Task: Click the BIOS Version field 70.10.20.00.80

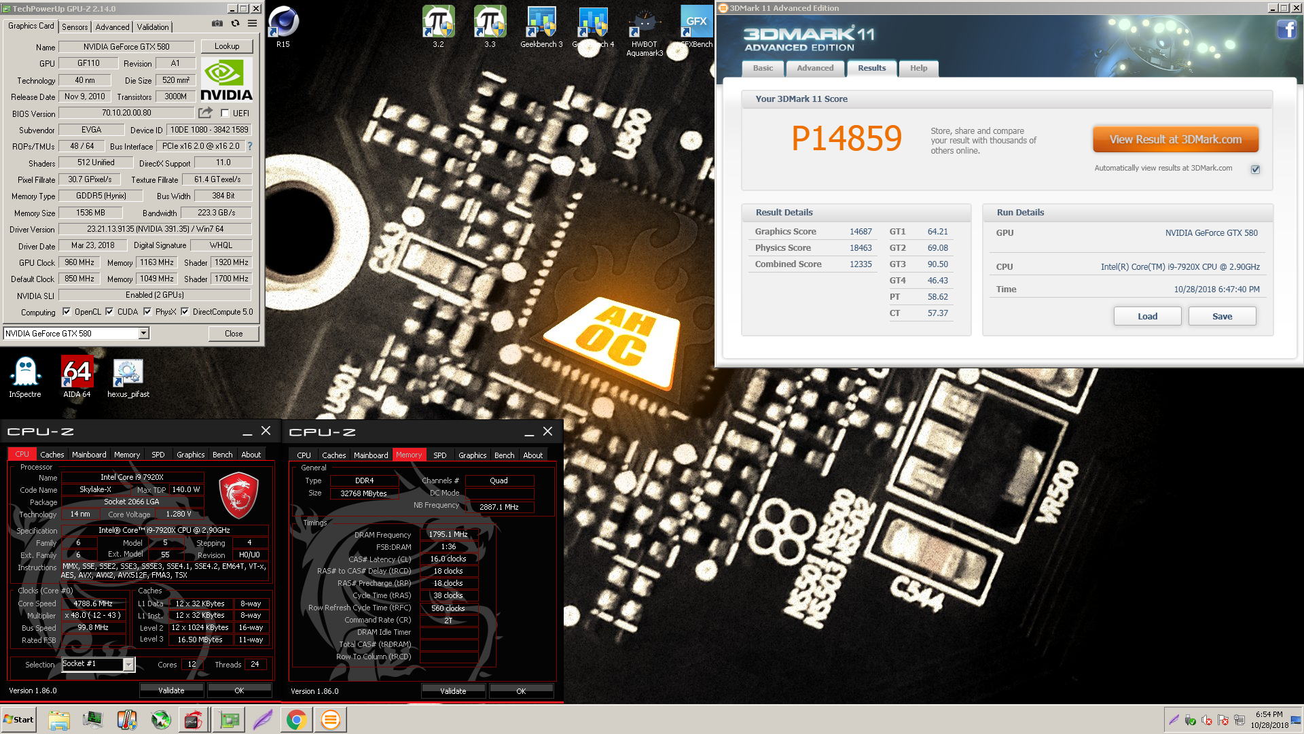Action: click(126, 113)
